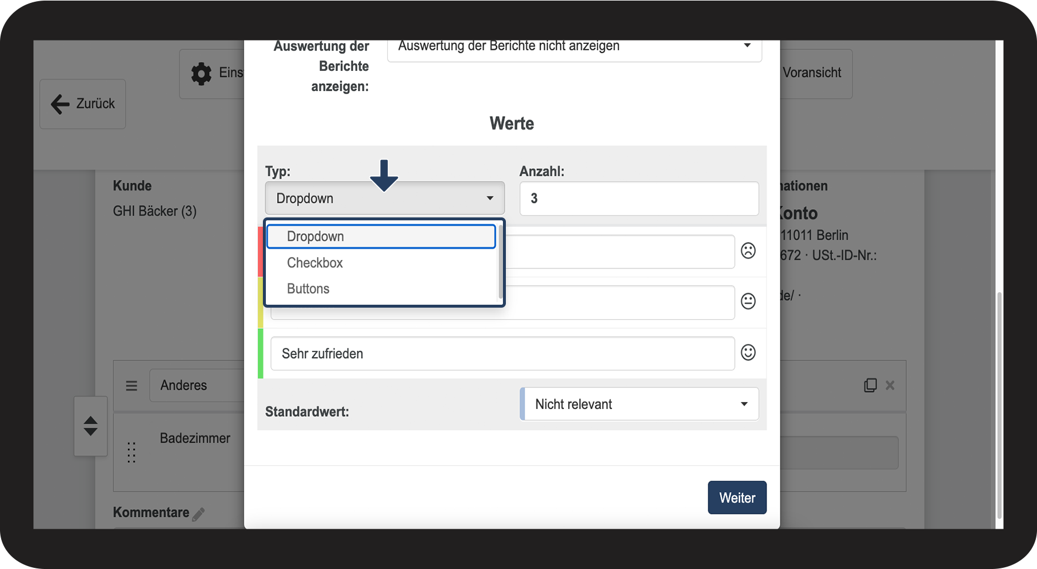Select Dropdown option in the list

[381, 237]
